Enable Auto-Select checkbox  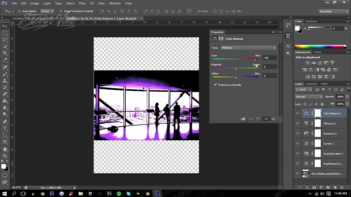point(19,11)
